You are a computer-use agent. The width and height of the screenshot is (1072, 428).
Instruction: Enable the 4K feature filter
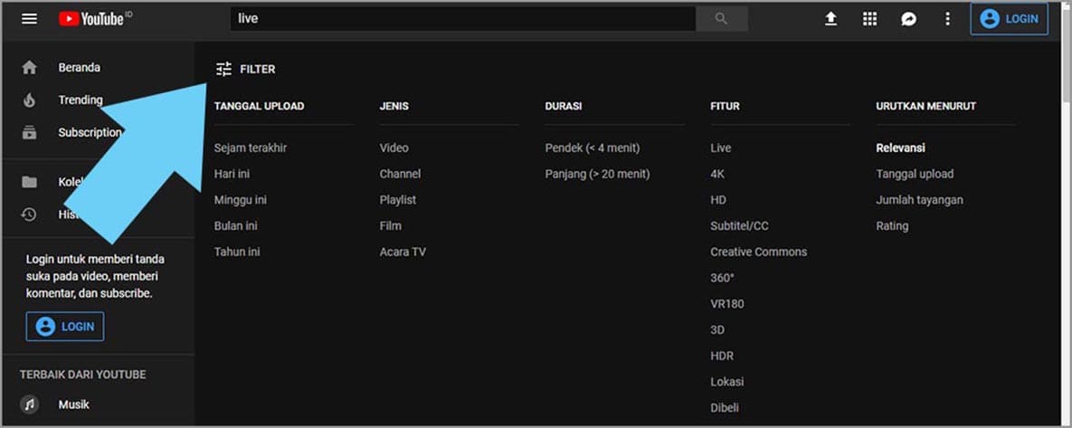pos(717,174)
